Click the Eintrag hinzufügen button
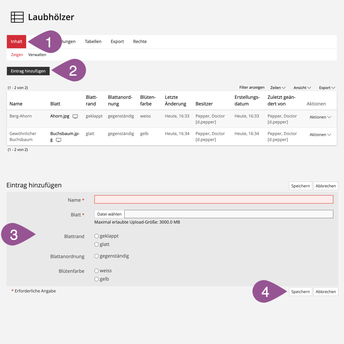The width and height of the screenshot is (344, 344). point(28,71)
